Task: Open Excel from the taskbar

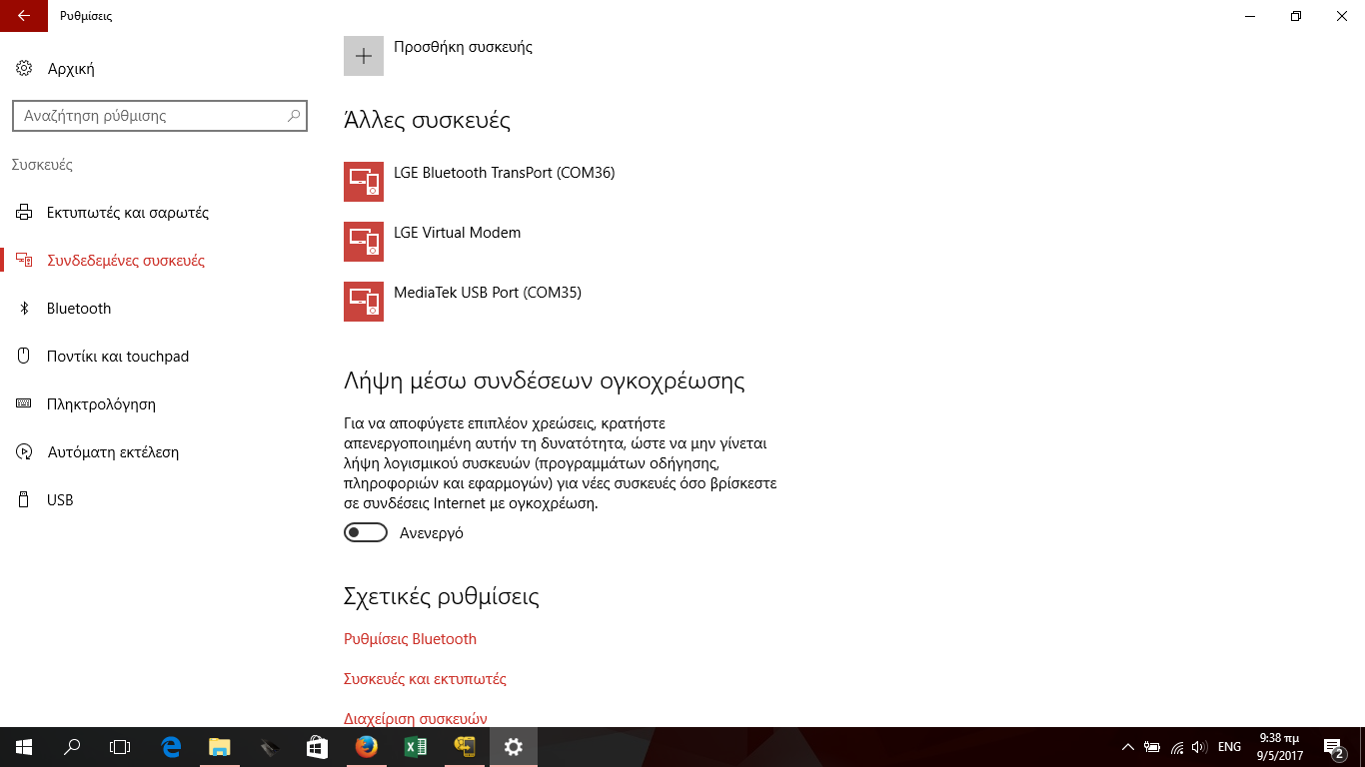Action: pos(416,747)
